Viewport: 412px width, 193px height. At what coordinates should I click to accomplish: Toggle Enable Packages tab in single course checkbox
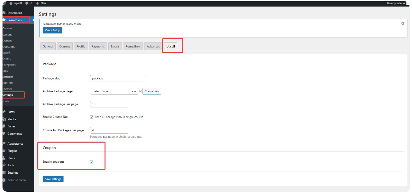92,117
